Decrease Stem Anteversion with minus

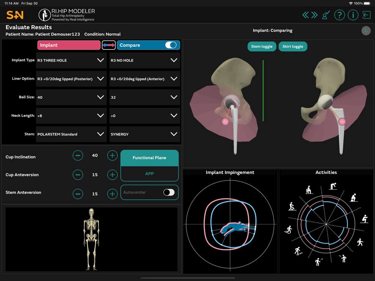click(x=78, y=194)
